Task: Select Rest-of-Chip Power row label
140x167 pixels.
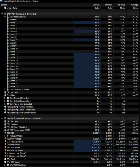Action: click(x=15, y=150)
